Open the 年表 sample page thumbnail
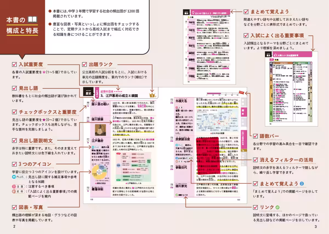Viewport: 329px width, 234px height. (x=291, y=89)
